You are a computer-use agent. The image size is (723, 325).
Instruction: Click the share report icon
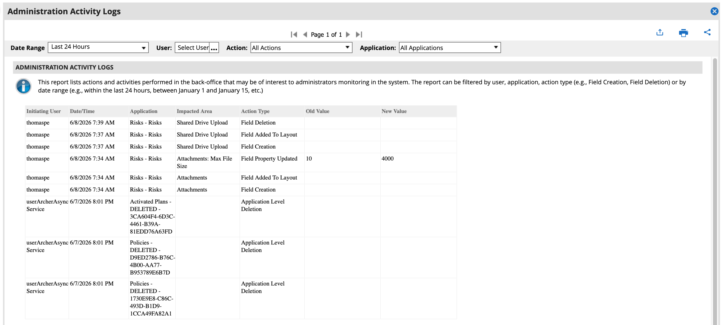click(707, 32)
